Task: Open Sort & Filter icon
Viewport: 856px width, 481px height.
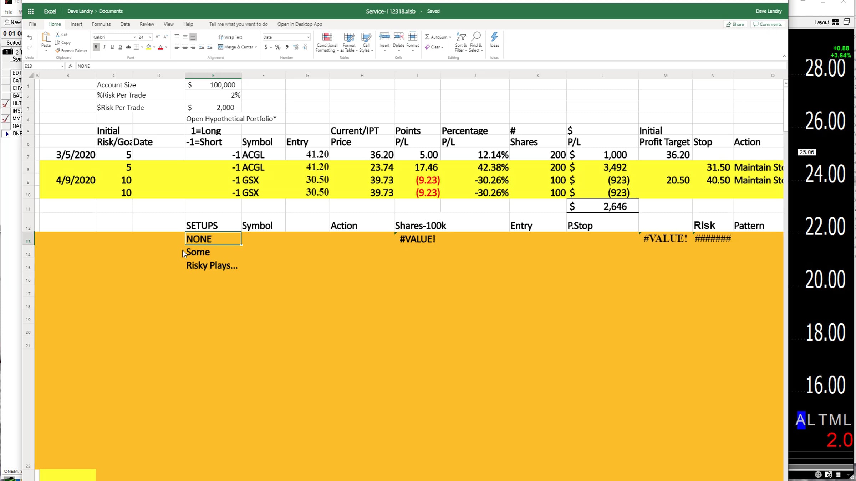Action: (461, 37)
